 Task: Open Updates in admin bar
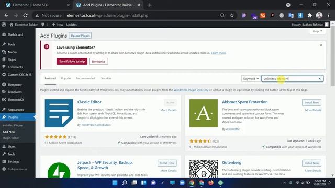click(71, 25)
